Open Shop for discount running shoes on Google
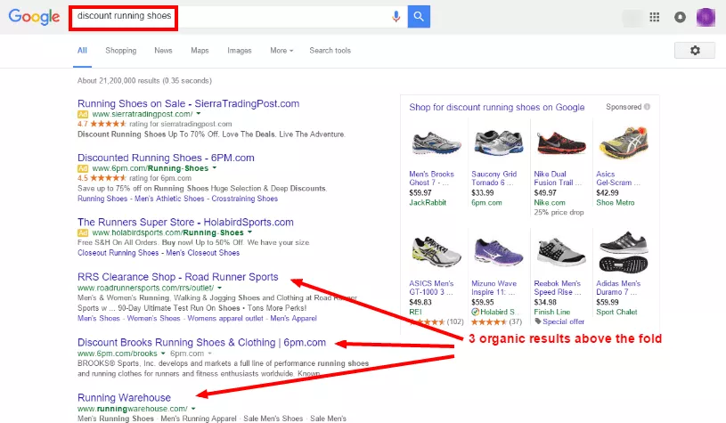This screenshot has height=423, width=726. 497,108
